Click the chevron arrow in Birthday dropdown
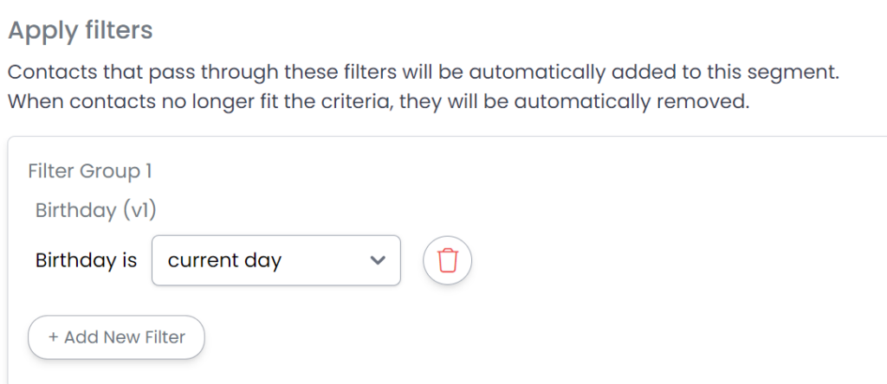 377,260
